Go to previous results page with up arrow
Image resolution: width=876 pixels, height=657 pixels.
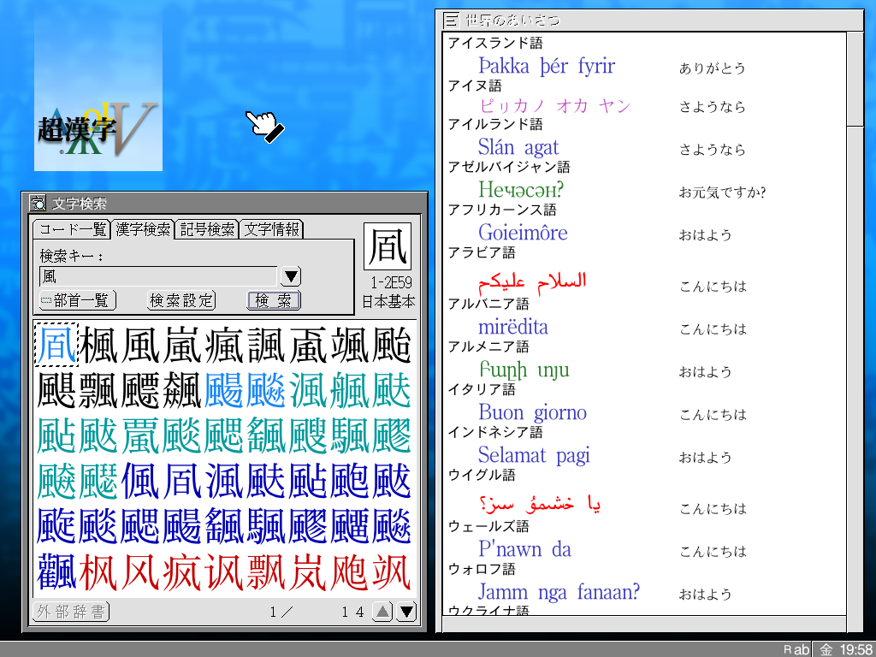pyautogui.click(x=383, y=611)
